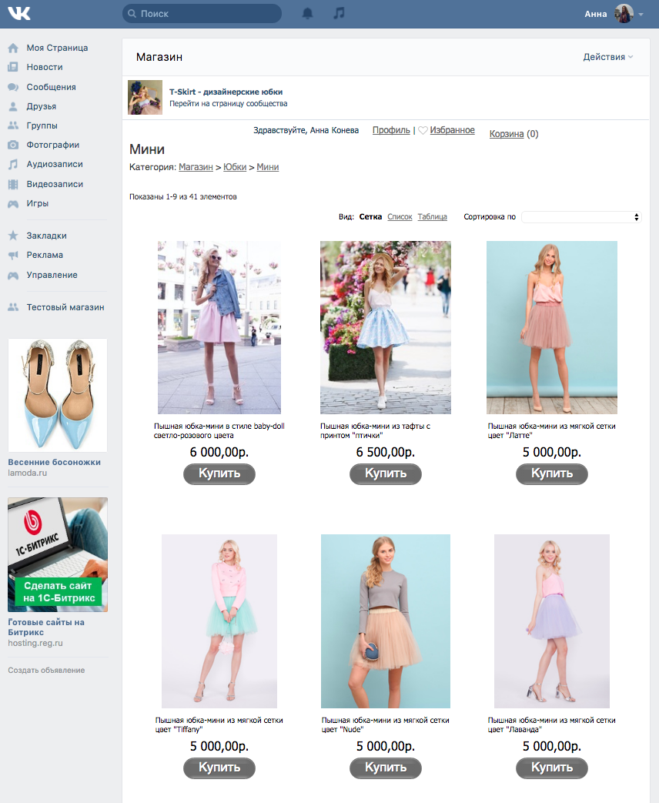
Task: Open the Сортировка по dropdown
Action: coord(581,217)
